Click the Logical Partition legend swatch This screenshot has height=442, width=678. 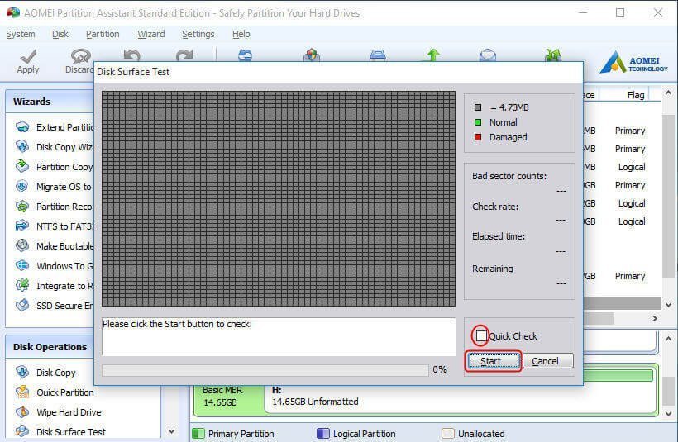point(323,433)
